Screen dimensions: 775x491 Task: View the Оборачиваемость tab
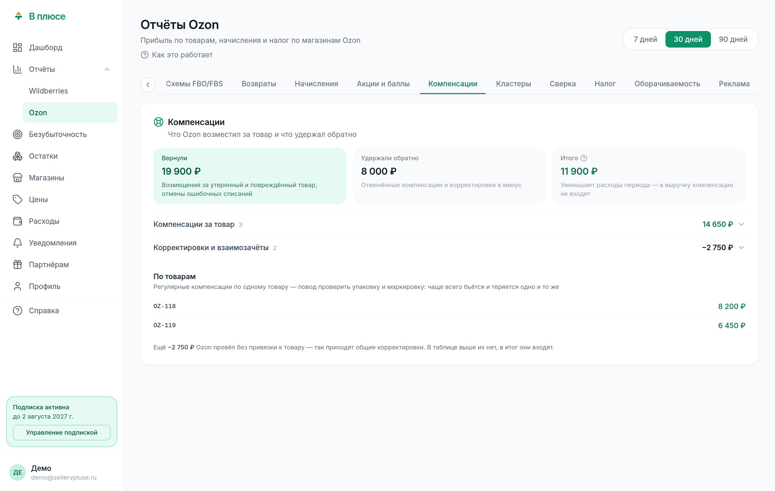[667, 84]
